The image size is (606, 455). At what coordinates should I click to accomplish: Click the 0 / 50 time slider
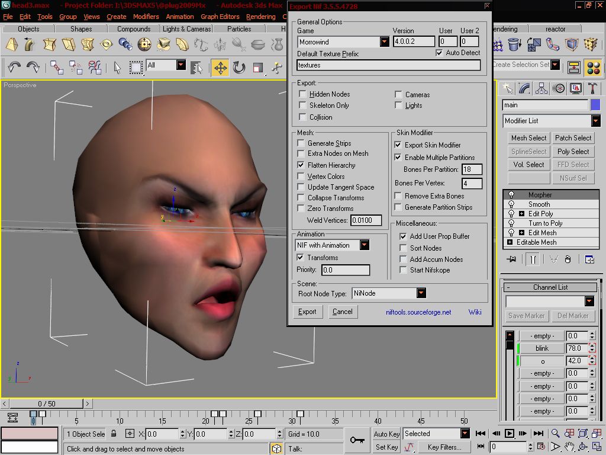point(46,403)
